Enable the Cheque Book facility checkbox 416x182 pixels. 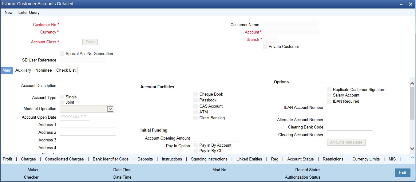196,94
